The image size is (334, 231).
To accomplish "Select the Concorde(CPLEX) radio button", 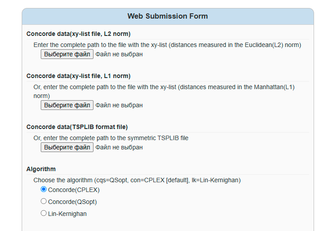I will click(43, 189).
